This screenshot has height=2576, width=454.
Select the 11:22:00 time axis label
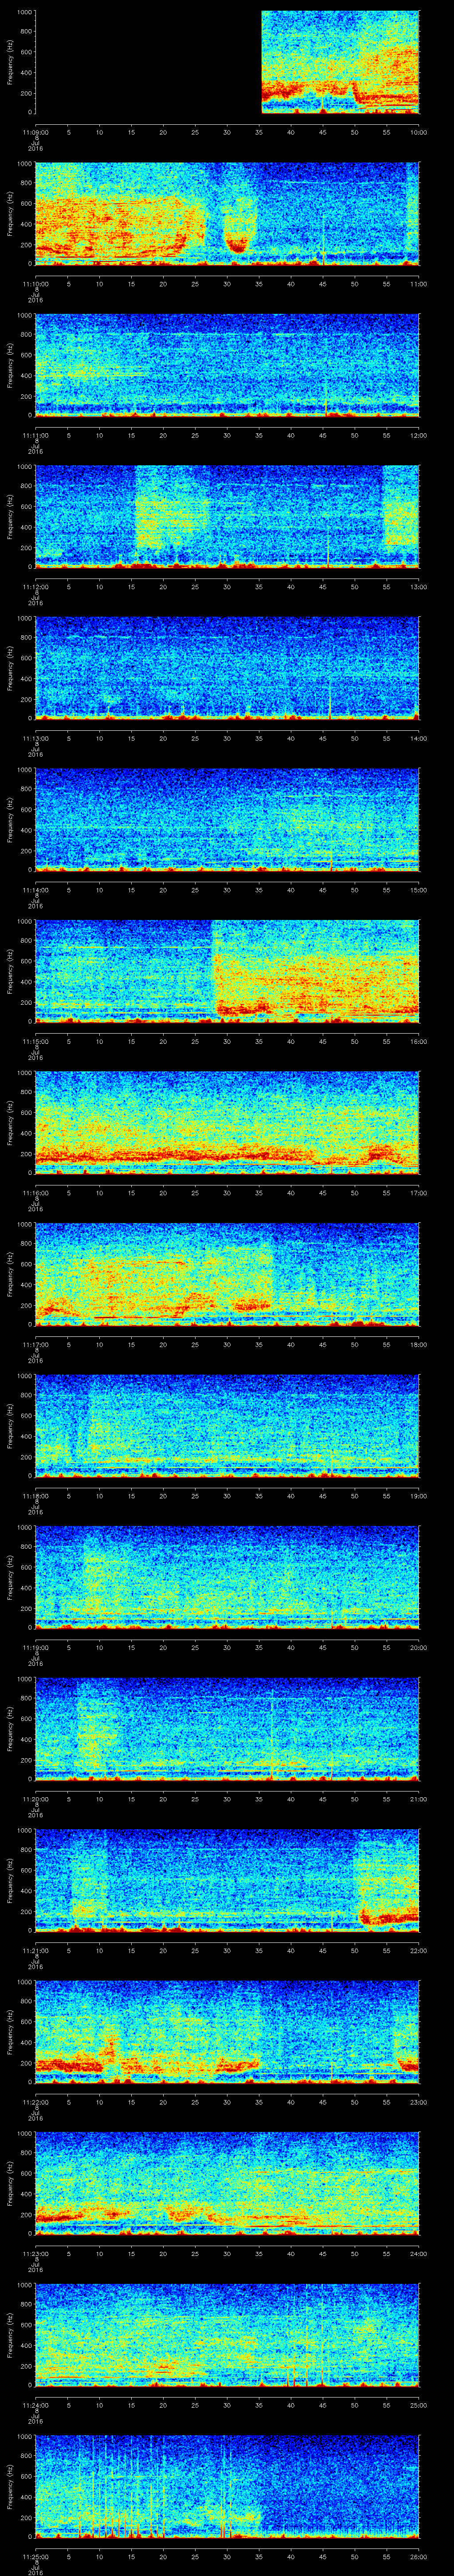tap(35, 2102)
